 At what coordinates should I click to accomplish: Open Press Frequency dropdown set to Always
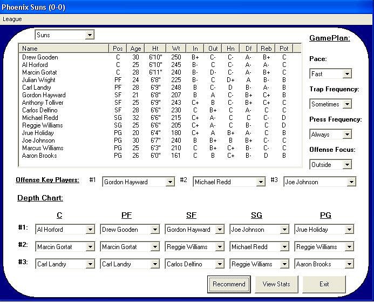coord(330,135)
